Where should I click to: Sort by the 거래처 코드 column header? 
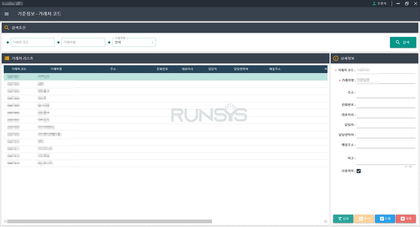coord(19,69)
